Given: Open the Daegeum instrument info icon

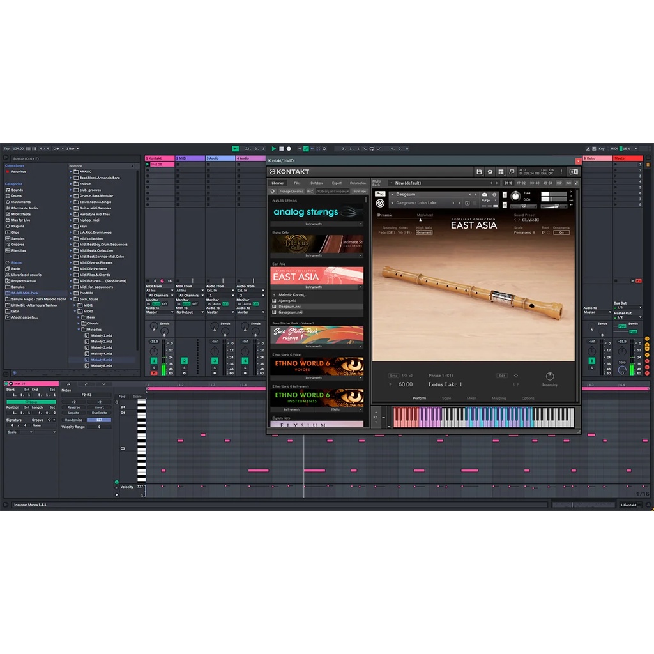Looking at the screenshot, I should [494, 194].
